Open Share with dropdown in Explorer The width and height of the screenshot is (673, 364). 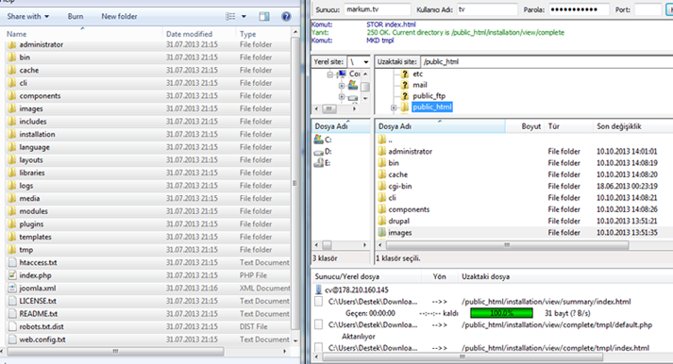[x=28, y=16]
